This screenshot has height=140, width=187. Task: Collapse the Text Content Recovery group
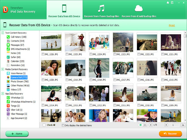[3, 33]
